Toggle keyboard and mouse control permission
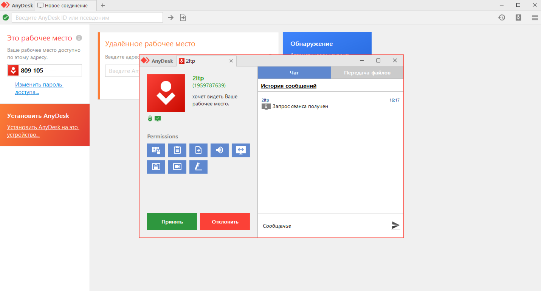Image resolution: width=541 pixels, height=291 pixels. point(156,150)
